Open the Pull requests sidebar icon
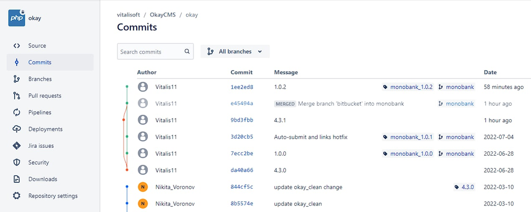Image resolution: width=531 pixels, height=212 pixels. [16, 96]
